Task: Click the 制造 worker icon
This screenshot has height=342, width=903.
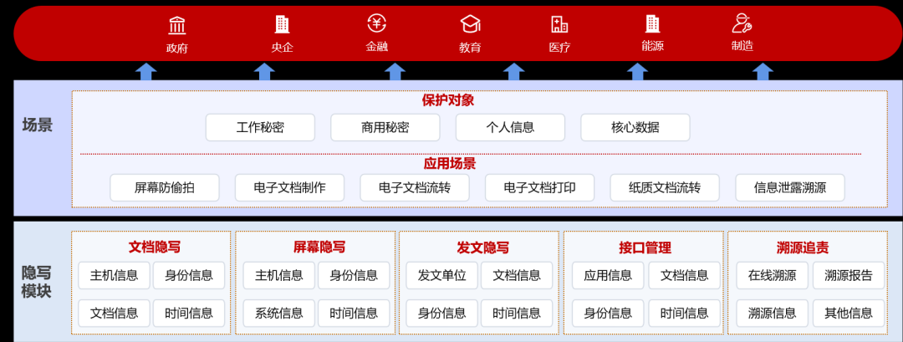Action: coord(742,23)
